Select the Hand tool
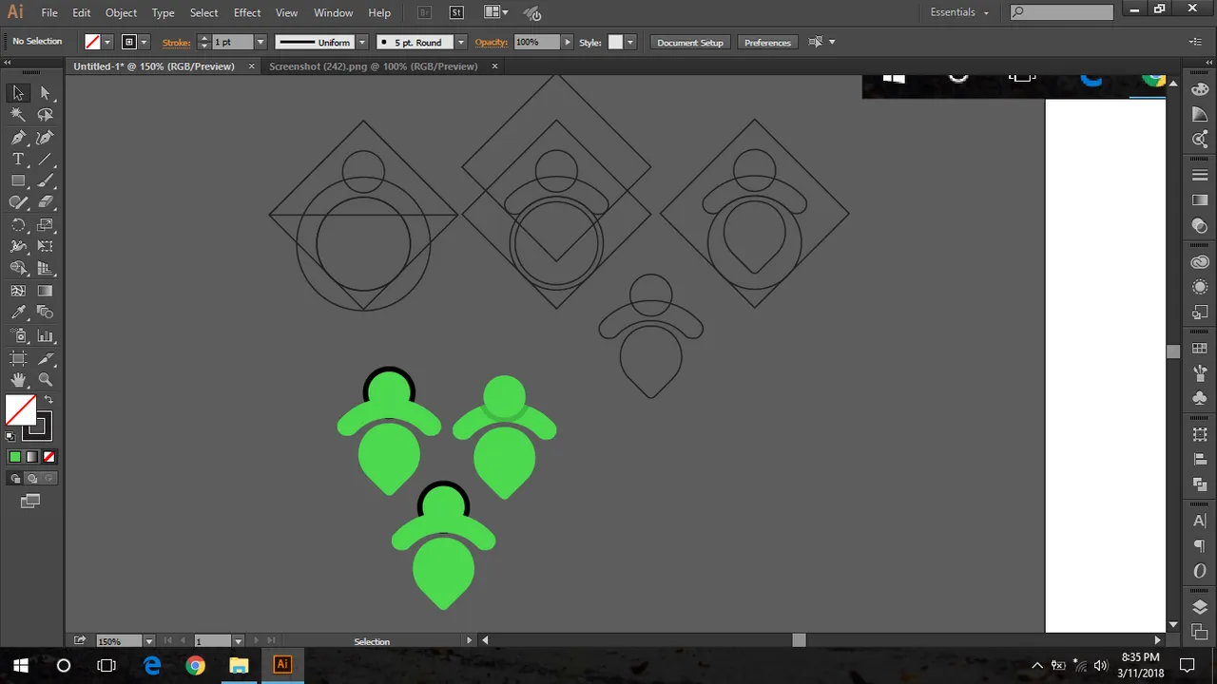The width and height of the screenshot is (1217, 684). click(18, 380)
